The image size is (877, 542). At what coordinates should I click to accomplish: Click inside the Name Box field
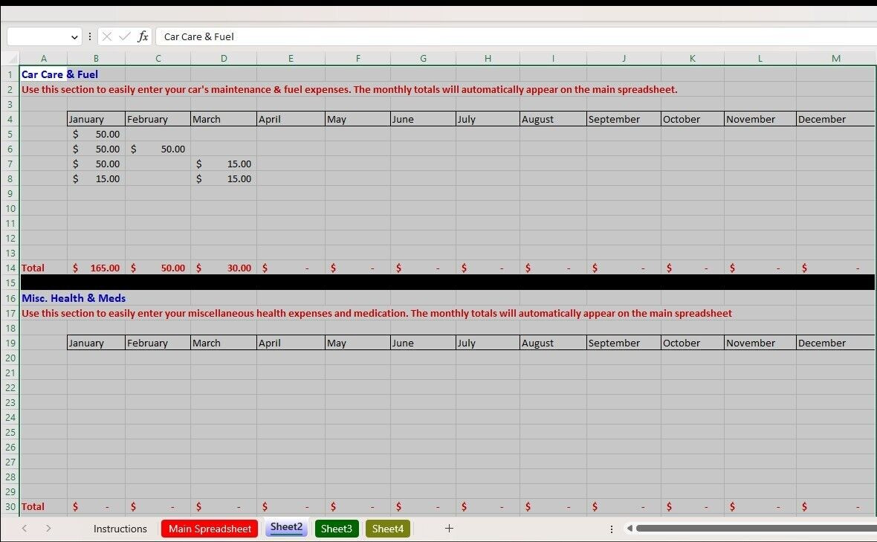pyautogui.click(x=38, y=36)
